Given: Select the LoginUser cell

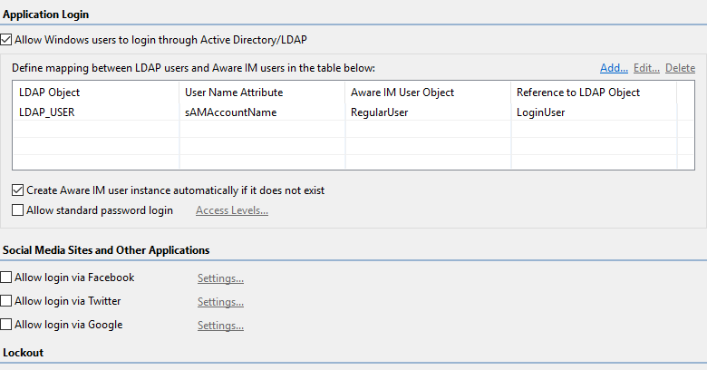Looking at the screenshot, I should pos(594,112).
